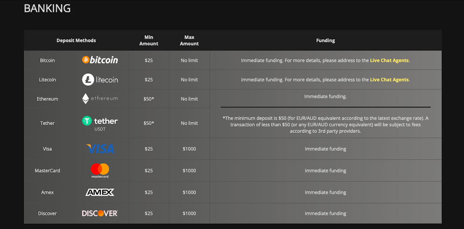Click Ethereum's No limit max amount
This screenshot has width=464, height=229.
pos(190,99)
